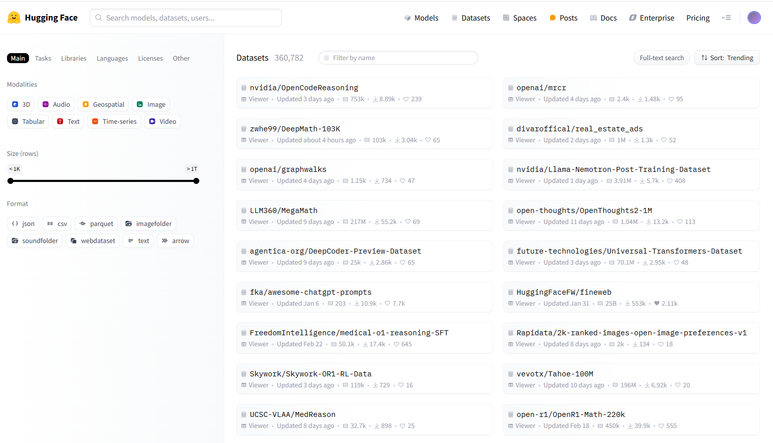The width and height of the screenshot is (773, 443).
Task: Switch to the Languages filter tab
Action: point(112,58)
